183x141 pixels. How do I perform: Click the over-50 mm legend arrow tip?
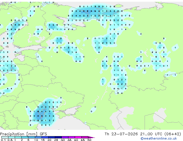pyautogui.click(x=91, y=137)
